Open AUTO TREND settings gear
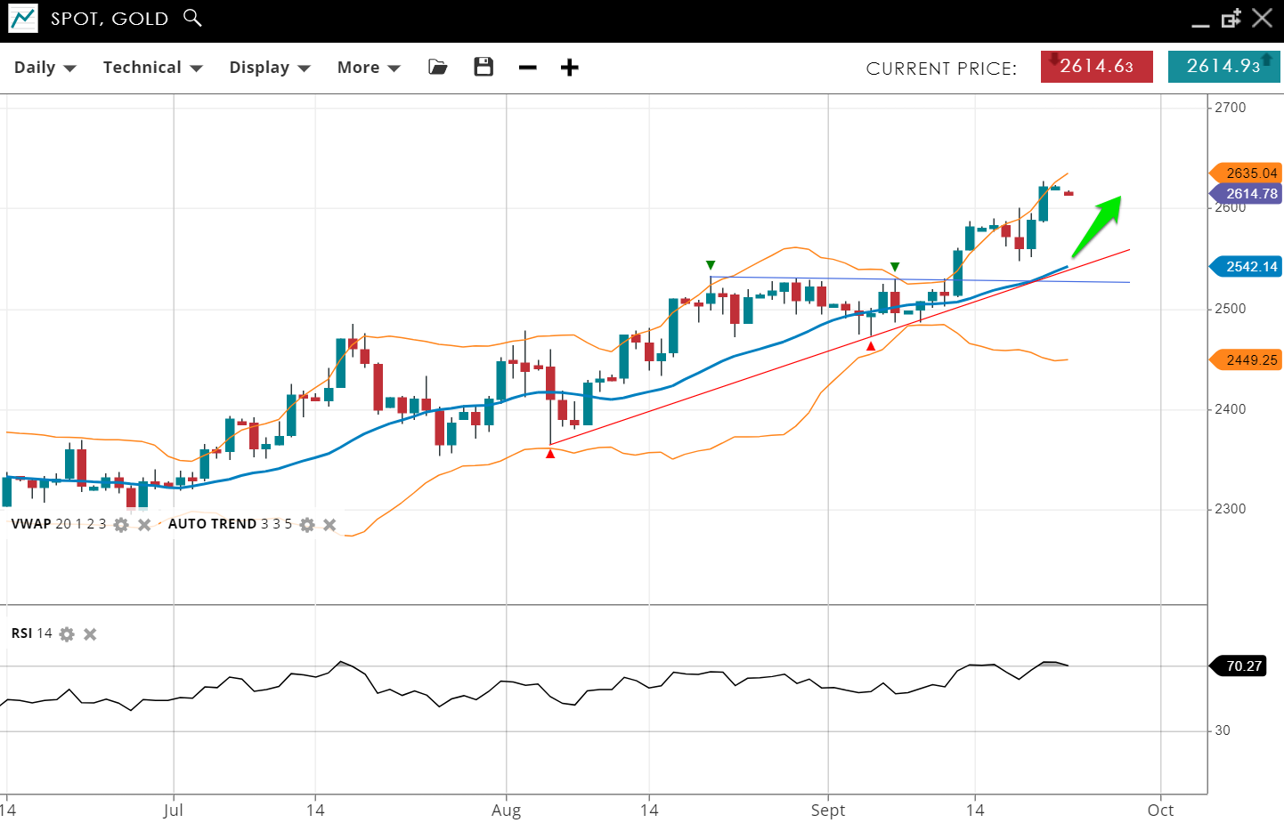The image size is (1284, 823). [307, 525]
